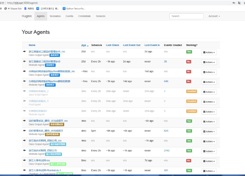Viewport: 245px width, 176px height.
Task: Click the Disabled badge for 台州造价改版后_1
Action: 191,101
